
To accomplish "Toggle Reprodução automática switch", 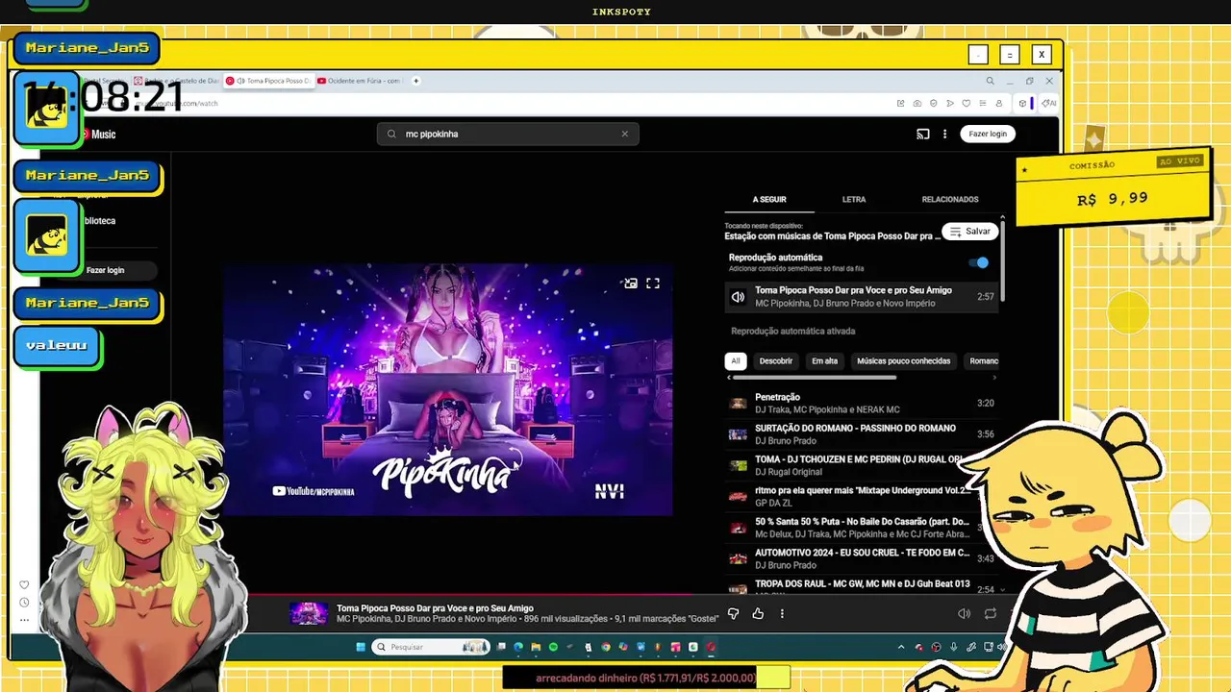I will [978, 262].
